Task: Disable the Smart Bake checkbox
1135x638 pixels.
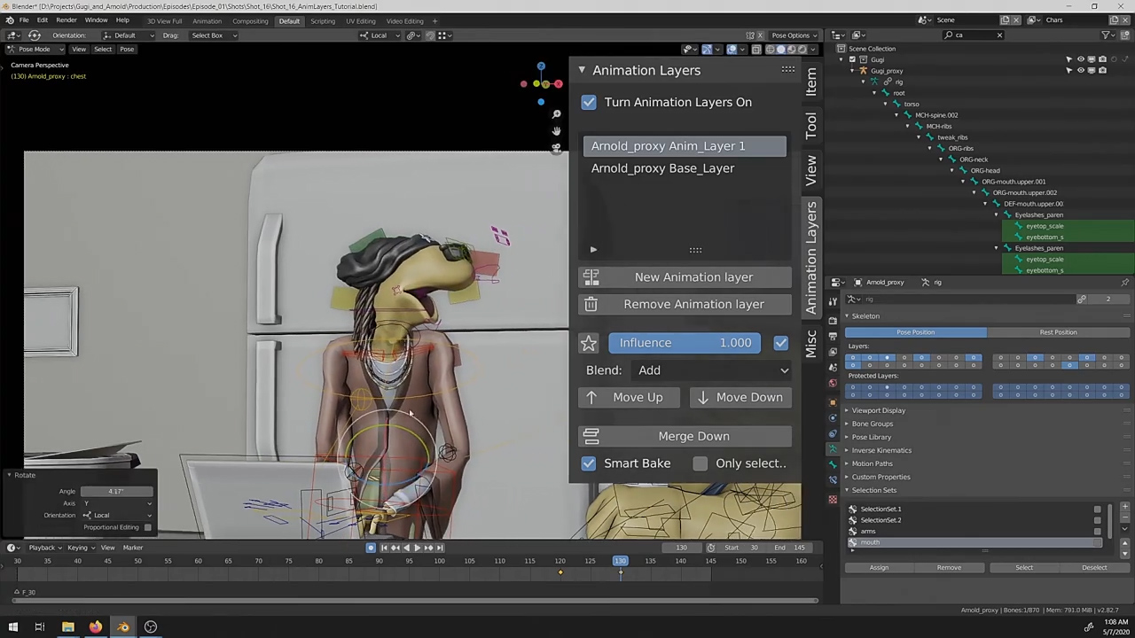Action: 589,463
